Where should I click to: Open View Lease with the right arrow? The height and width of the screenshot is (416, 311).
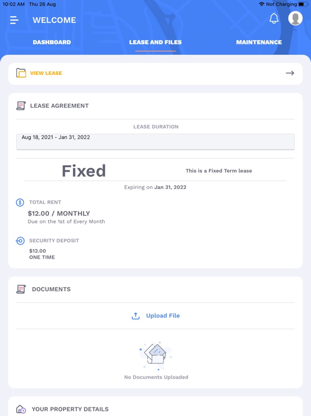tap(290, 73)
